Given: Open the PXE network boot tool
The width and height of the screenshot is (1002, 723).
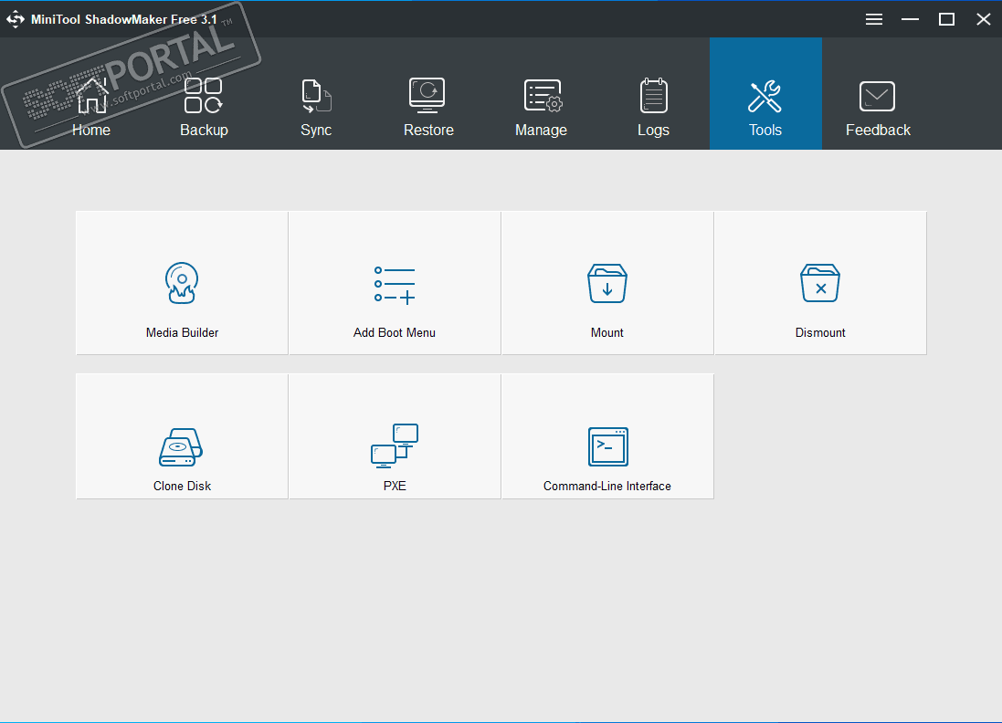Looking at the screenshot, I should [395, 436].
